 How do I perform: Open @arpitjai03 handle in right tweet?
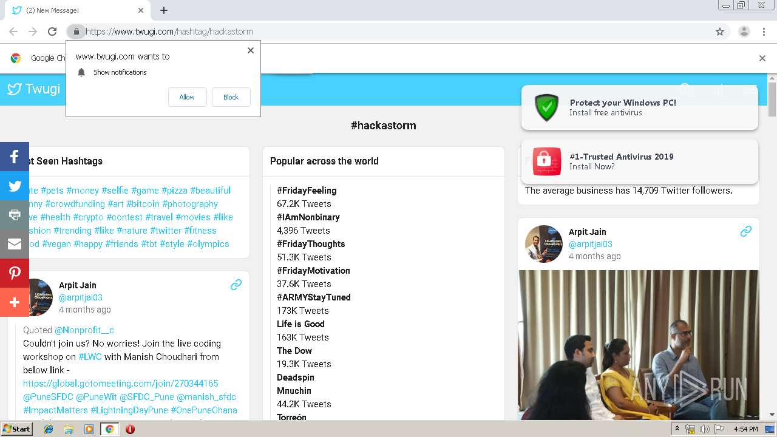(x=591, y=244)
